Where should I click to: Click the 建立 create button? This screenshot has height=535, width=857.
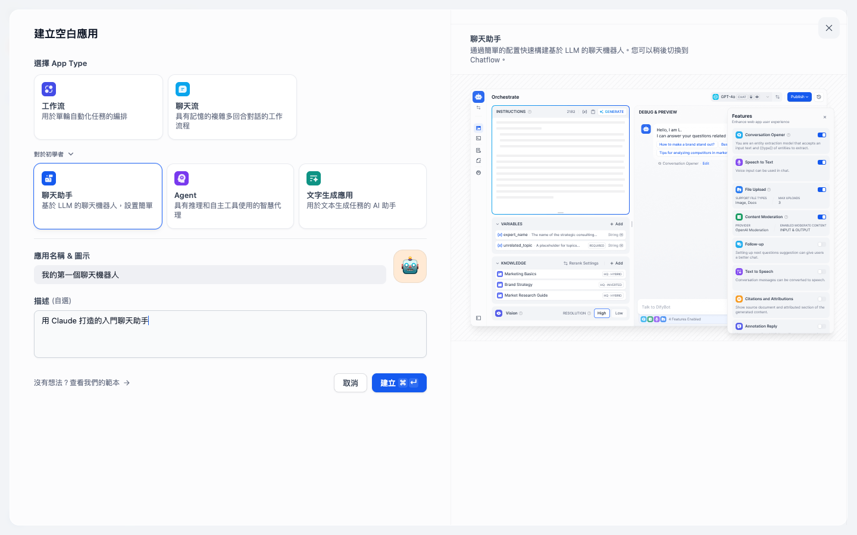pos(399,383)
